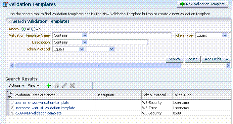233x124 pixels.
Task: Open the Token Protocol value dropdown
Action: 100,49
